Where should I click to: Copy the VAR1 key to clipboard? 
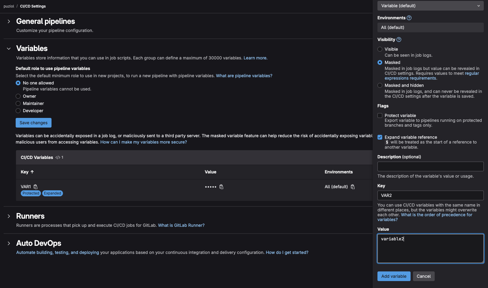click(36, 187)
